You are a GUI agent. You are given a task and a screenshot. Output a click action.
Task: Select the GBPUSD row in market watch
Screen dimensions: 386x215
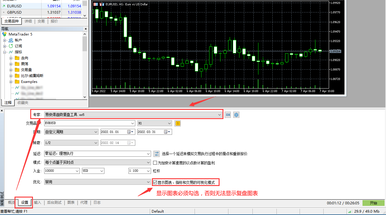click(41, 12)
